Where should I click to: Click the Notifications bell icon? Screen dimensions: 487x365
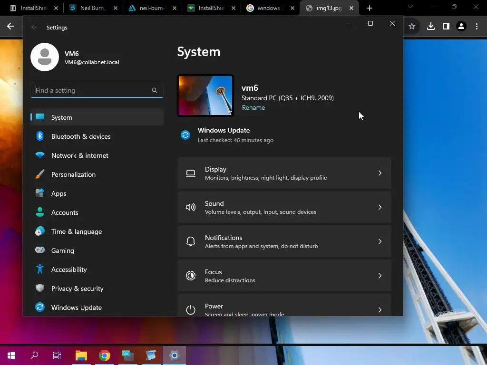pyautogui.click(x=191, y=241)
